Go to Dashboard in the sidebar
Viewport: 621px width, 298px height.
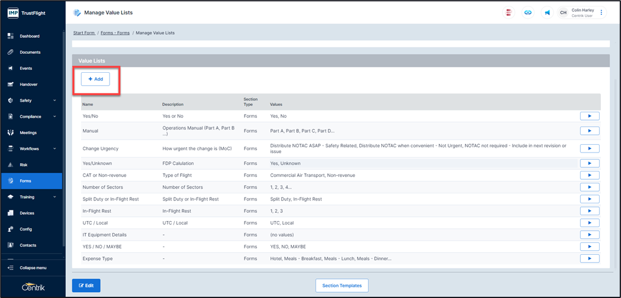point(30,36)
